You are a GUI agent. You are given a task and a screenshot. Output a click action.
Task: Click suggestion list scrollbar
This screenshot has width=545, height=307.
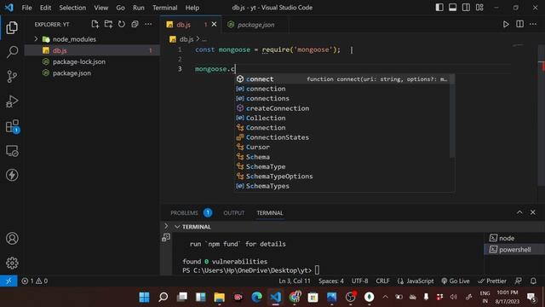tap(452, 116)
